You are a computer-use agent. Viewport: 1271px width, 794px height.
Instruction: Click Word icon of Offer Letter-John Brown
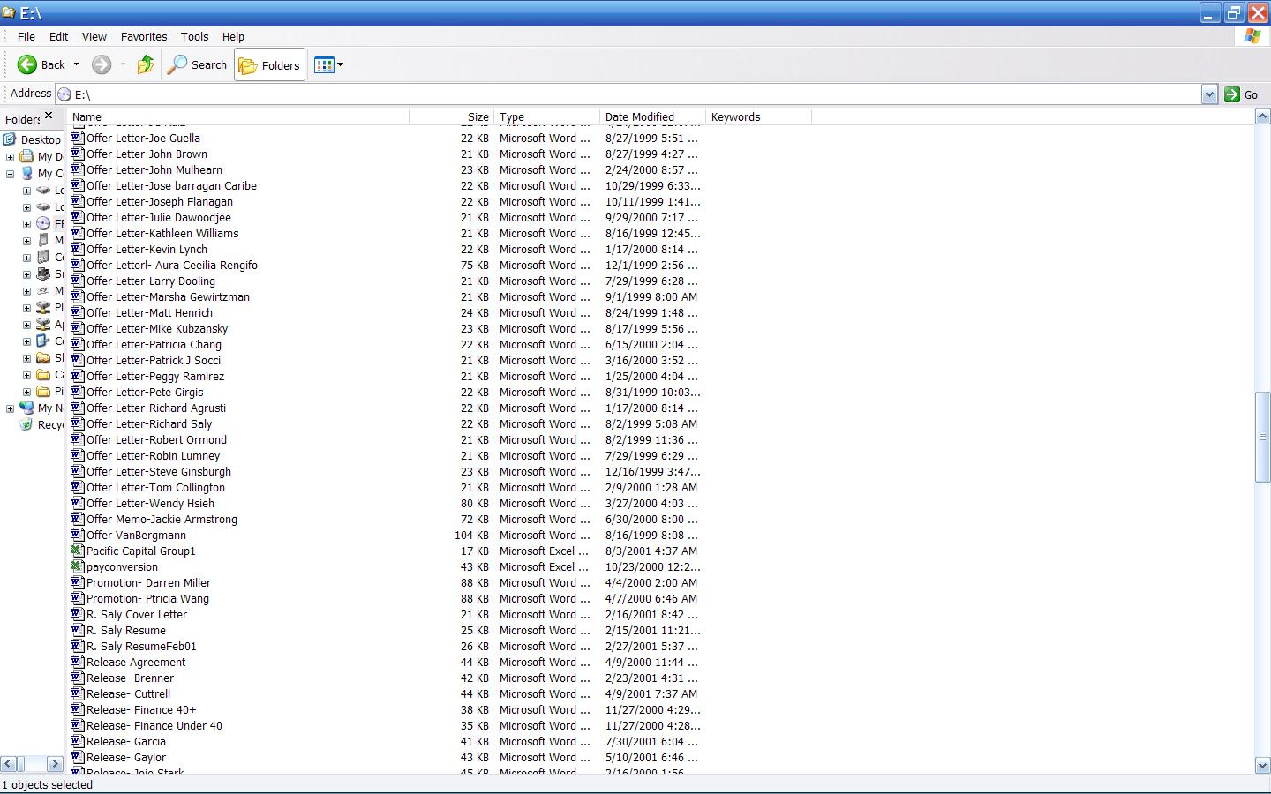pos(78,154)
